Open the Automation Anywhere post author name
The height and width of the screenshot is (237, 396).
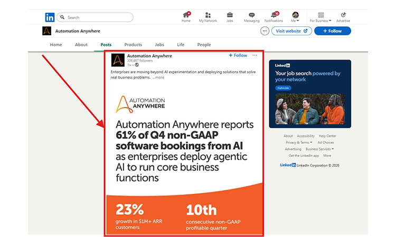[149, 56]
